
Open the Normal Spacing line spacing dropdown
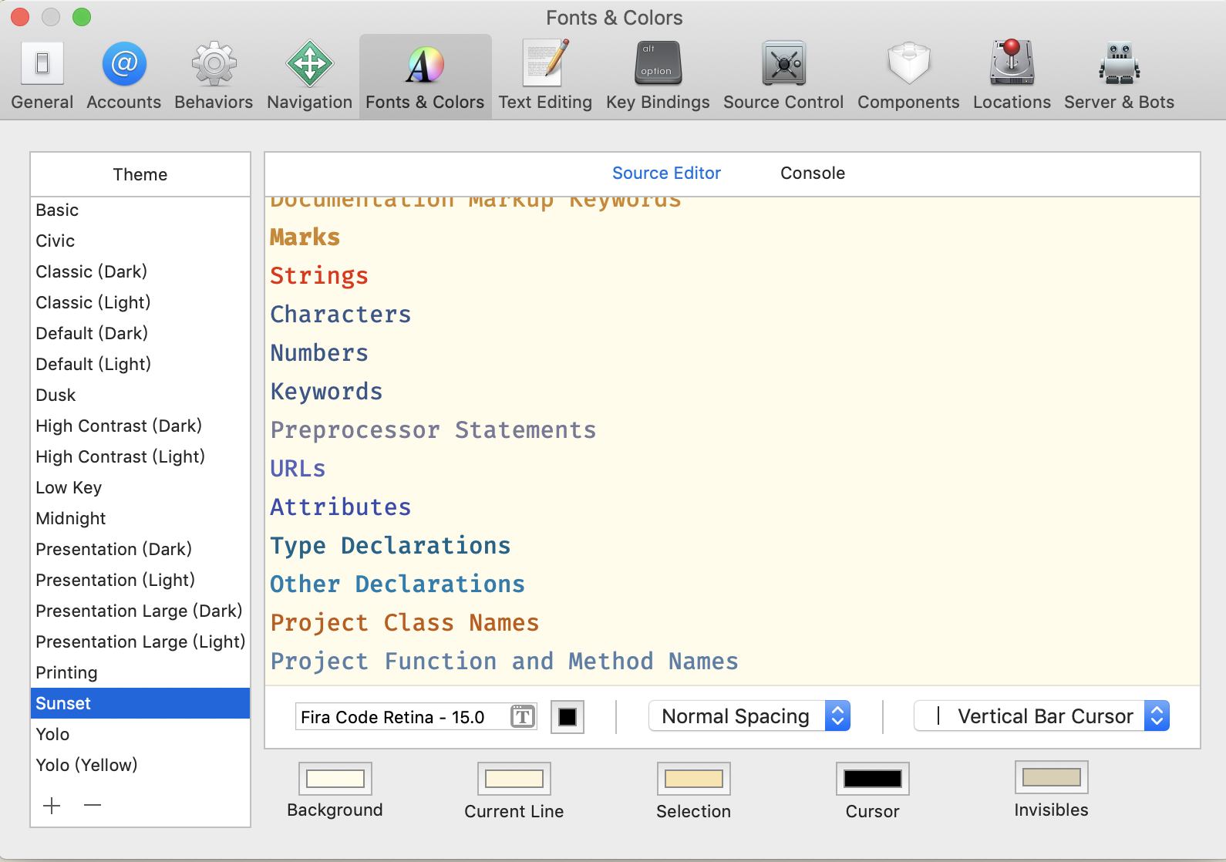(749, 716)
